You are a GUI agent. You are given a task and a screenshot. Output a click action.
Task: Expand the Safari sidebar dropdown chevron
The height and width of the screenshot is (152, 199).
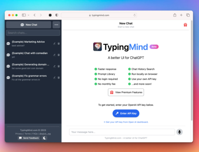(29, 15)
